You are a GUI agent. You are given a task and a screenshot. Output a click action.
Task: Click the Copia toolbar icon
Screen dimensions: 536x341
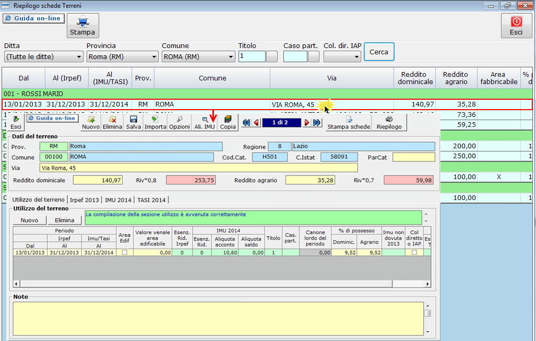tap(228, 122)
